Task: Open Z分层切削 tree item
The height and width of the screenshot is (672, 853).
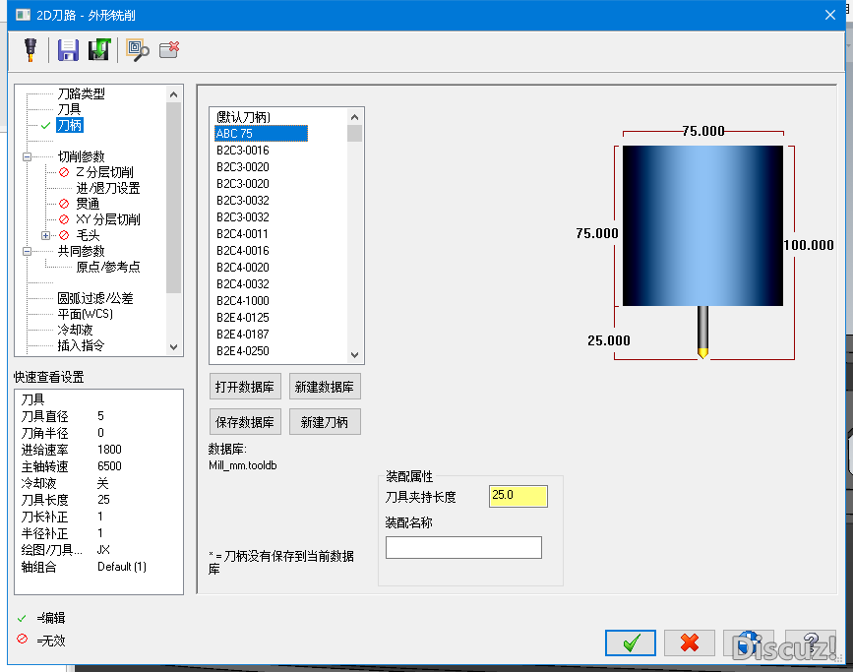Action: tap(104, 172)
